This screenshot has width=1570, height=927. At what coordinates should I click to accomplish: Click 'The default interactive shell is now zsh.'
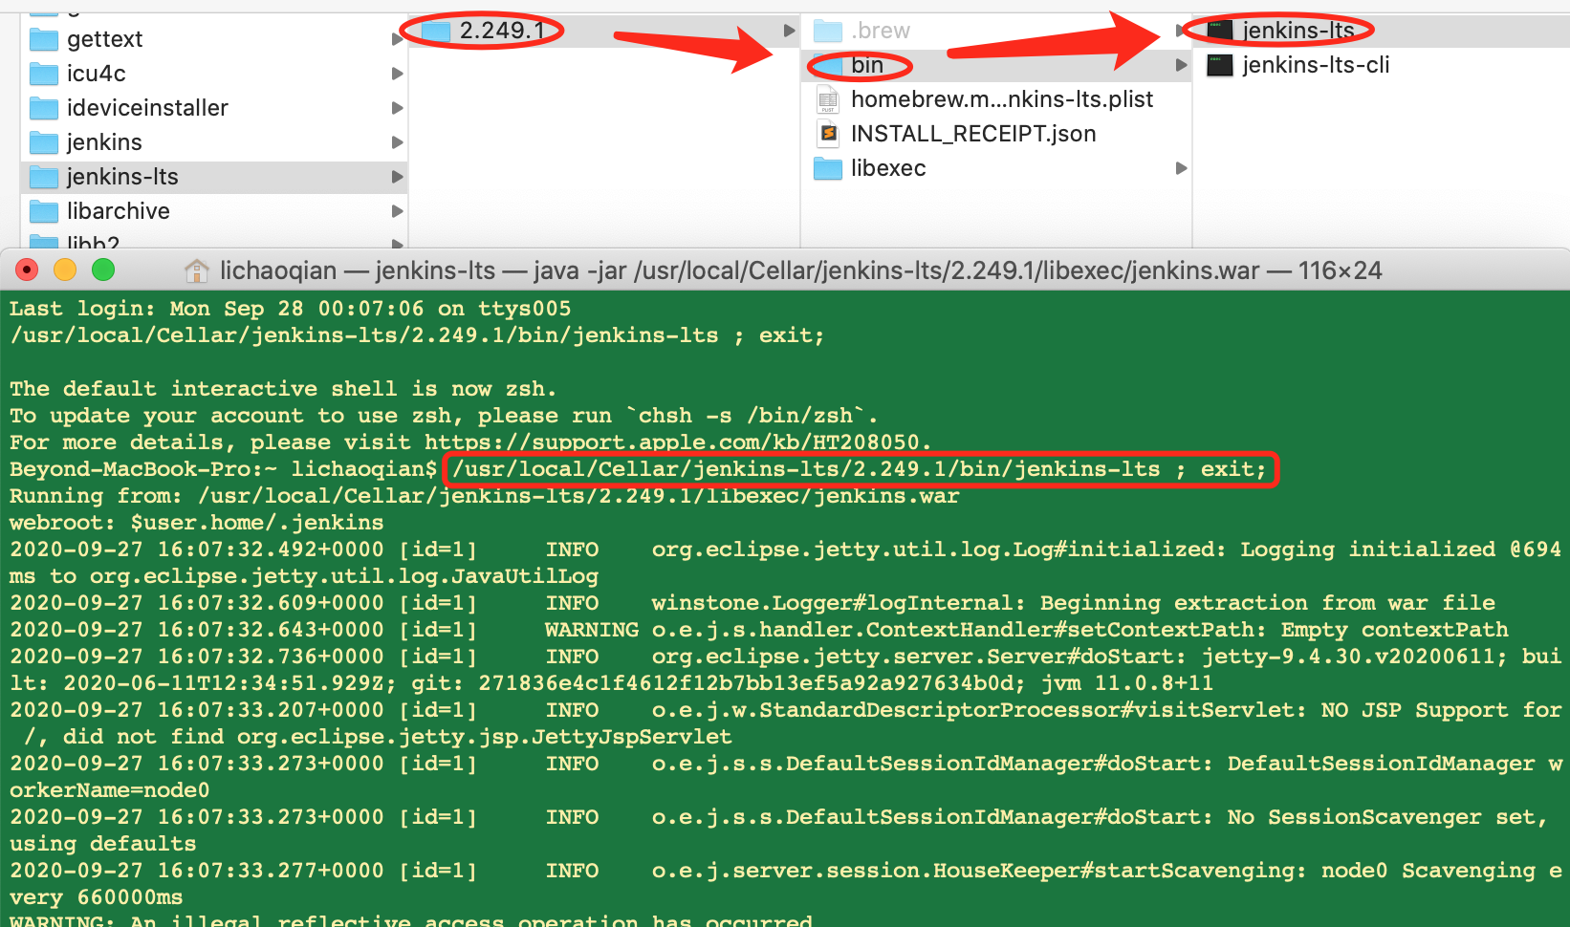tap(284, 389)
